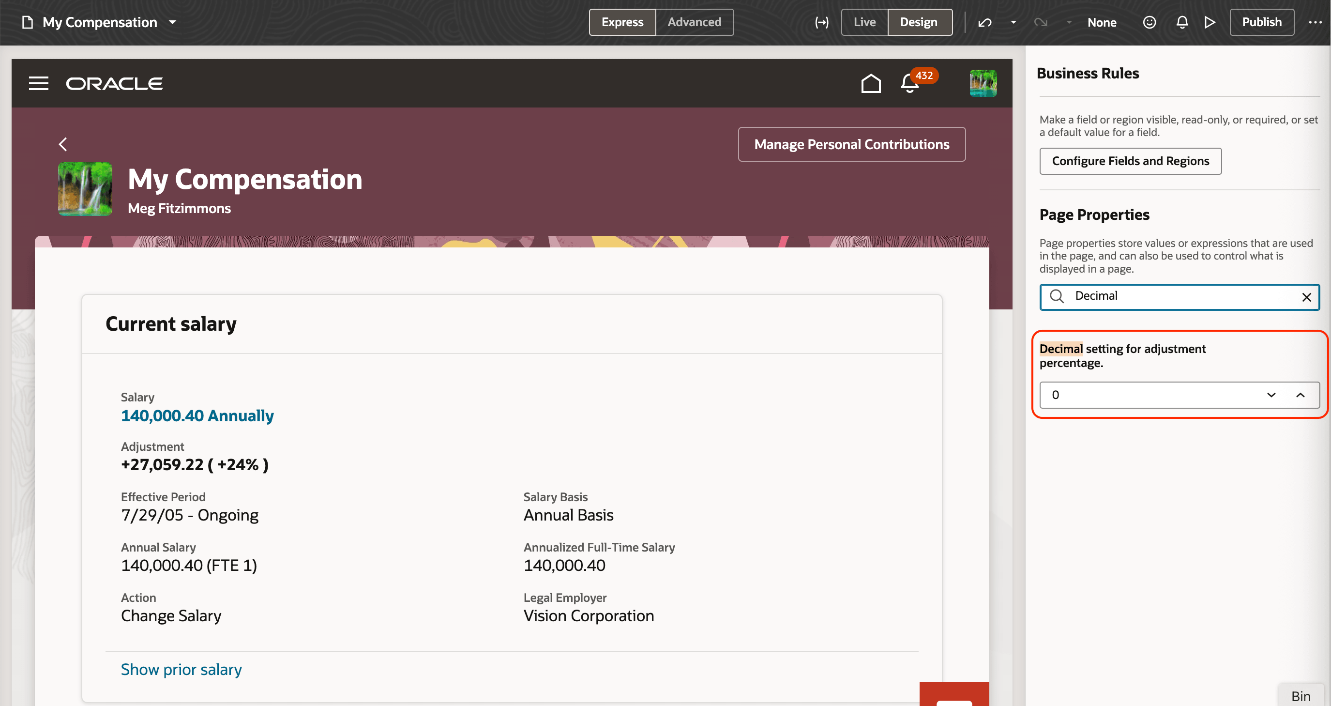
Task: Click the responsive width brackets icon
Action: (821, 22)
